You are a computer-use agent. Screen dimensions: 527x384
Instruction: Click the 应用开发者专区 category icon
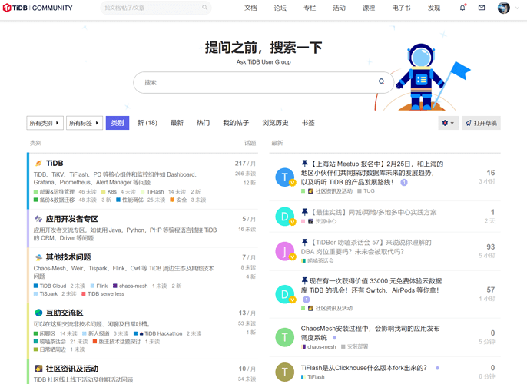[38, 219]
